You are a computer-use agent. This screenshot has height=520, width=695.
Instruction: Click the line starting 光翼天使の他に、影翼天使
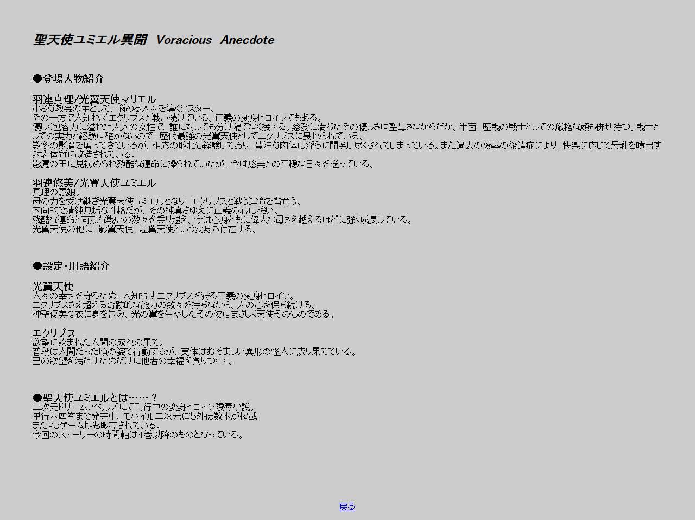(144, 229)
